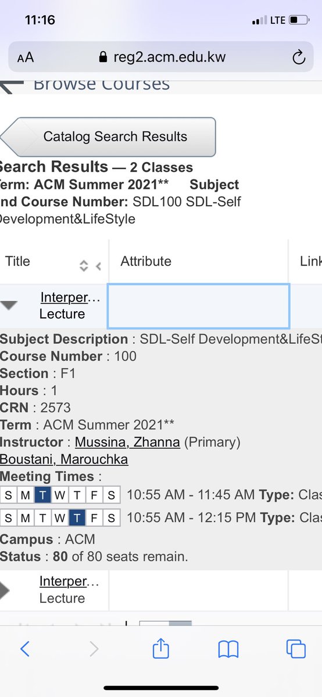This screenshot has width=322, height=697.
Task: Open the Safari share sheet icon
Action: click(160, 648)
